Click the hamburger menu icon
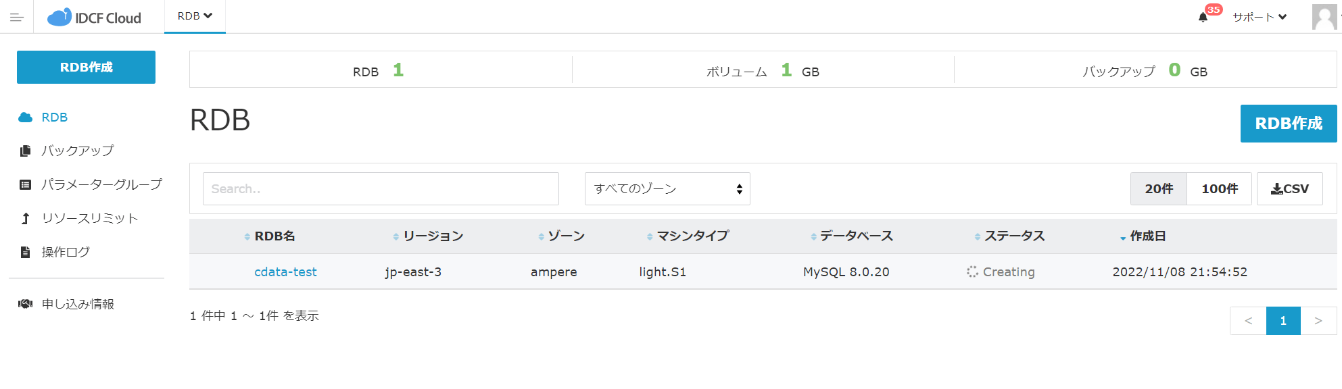The width and height of the screenshot is (1342, 389). (17, 18)
